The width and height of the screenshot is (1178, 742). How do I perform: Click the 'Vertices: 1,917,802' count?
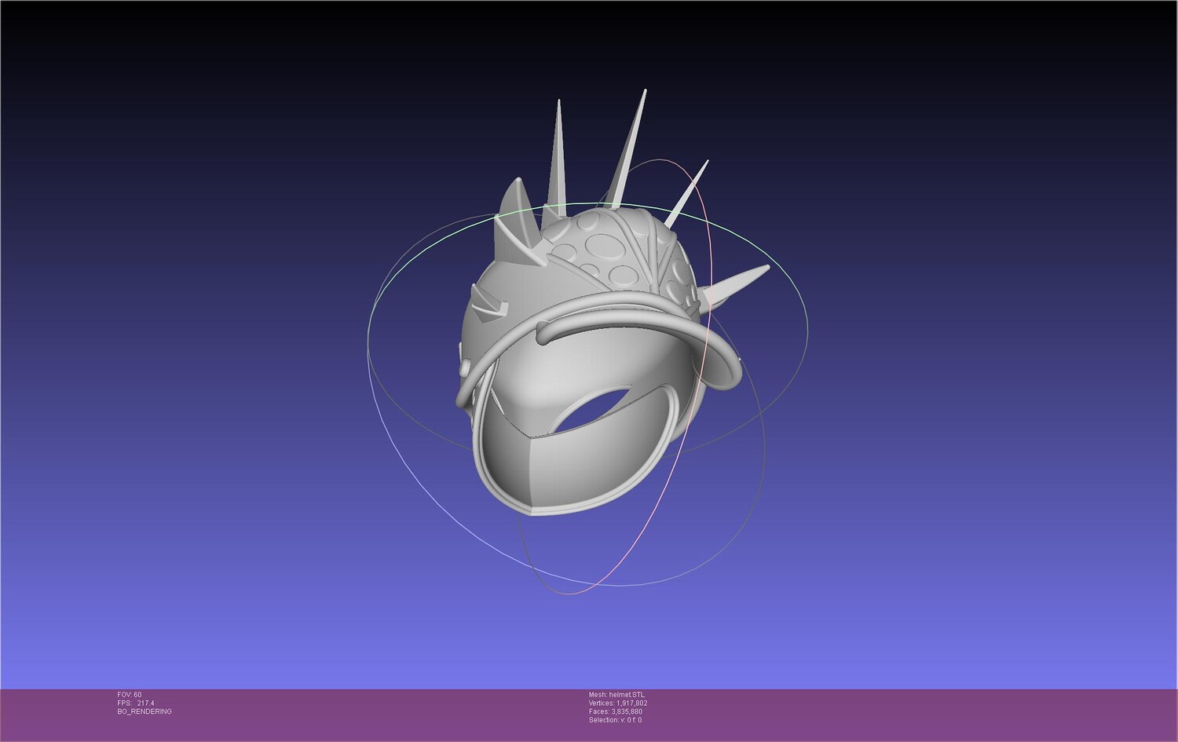618,704
